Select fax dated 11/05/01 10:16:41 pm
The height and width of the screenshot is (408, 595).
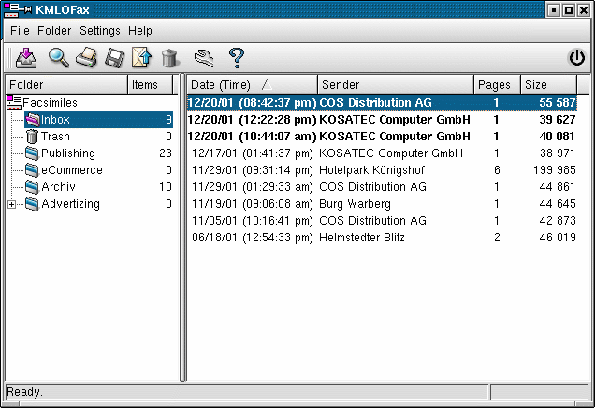coord(382,221)
